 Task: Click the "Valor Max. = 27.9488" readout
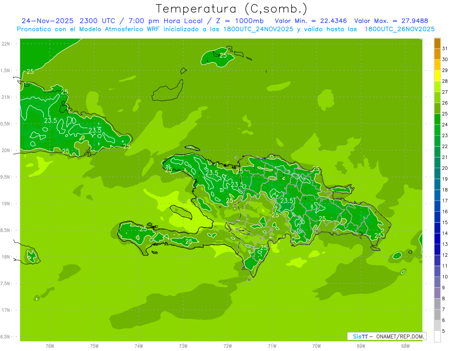coord(391,21)
